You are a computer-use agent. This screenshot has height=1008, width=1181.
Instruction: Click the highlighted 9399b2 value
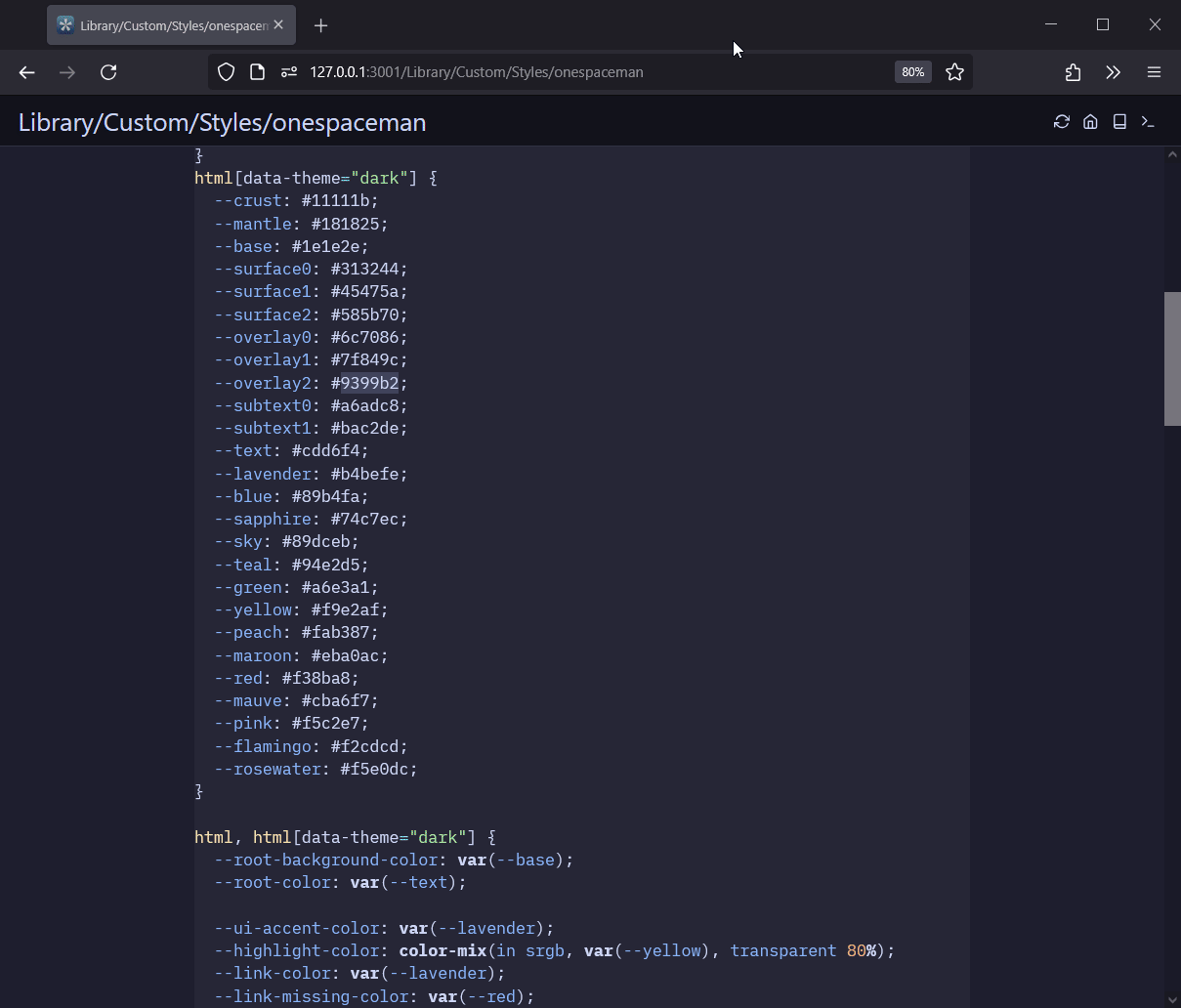(x=369, y=383)
